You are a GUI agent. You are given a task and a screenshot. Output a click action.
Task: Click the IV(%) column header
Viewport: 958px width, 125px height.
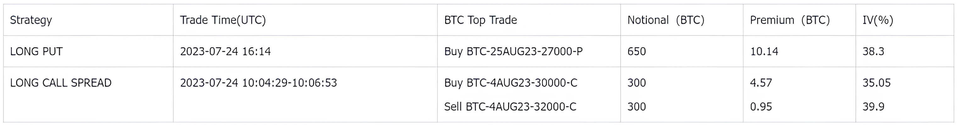pos(878,20)
